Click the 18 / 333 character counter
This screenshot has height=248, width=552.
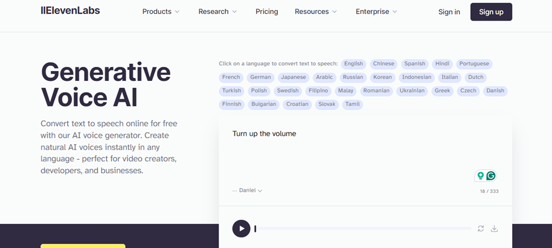489,192
